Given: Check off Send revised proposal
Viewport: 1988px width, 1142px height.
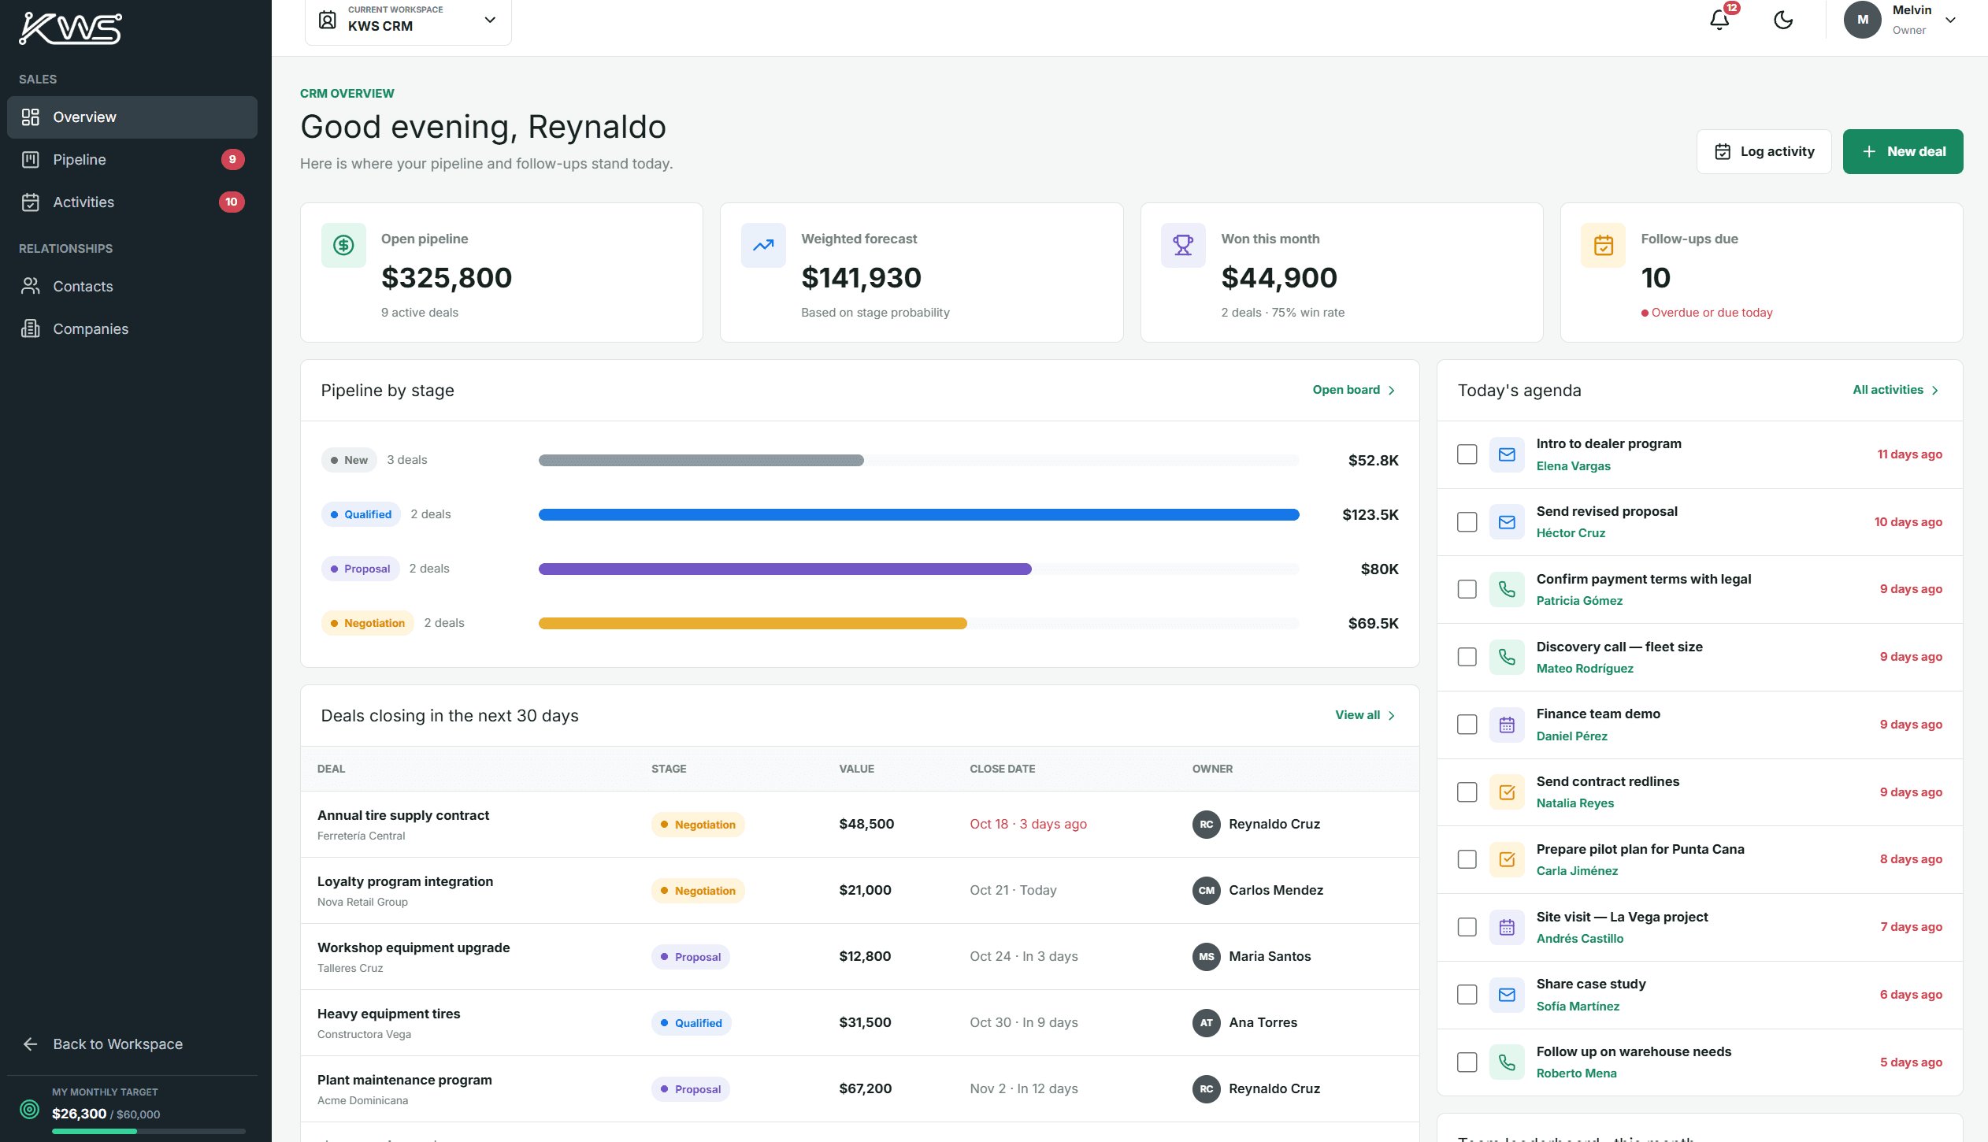Looking at the screenshot, I should [x=1467, y=522].
